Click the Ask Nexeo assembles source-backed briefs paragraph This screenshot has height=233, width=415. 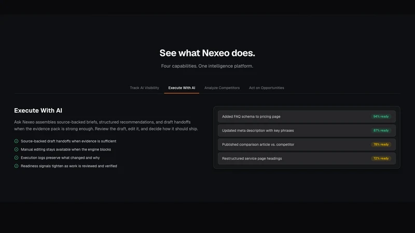pos(106,125)
